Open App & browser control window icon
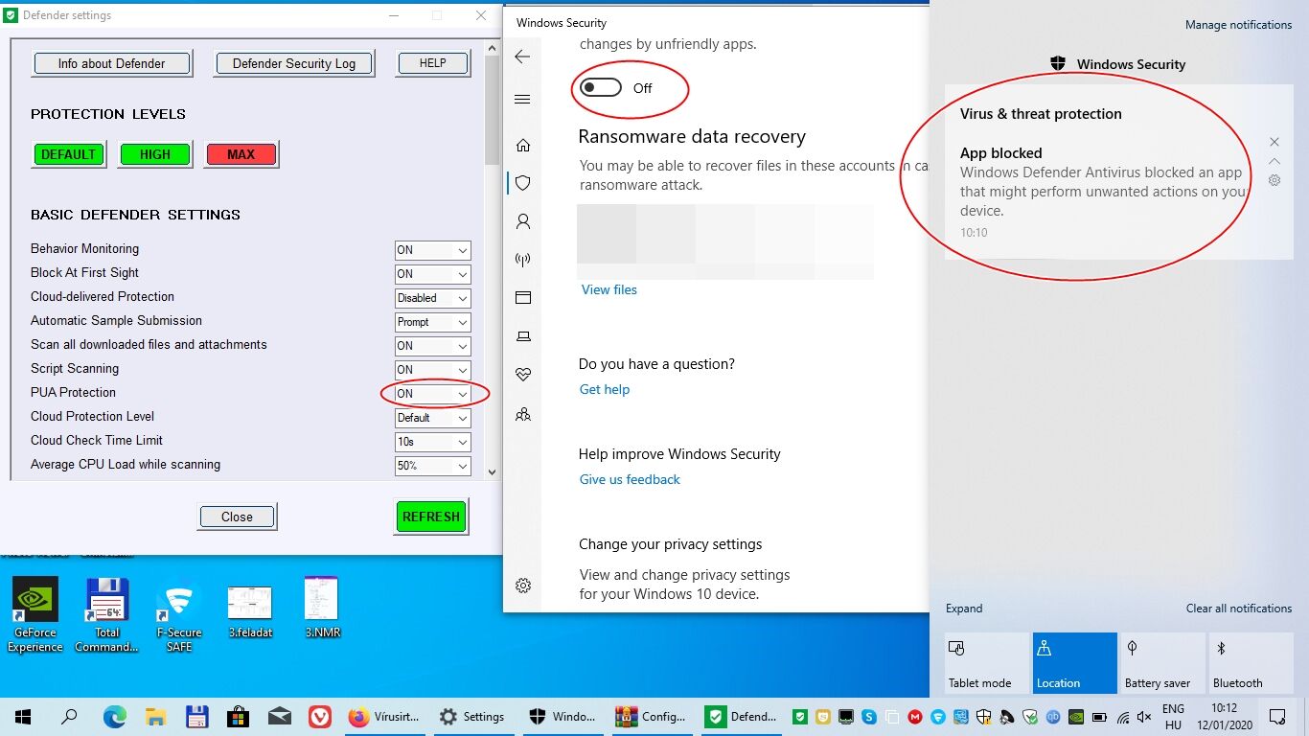The height and width of the screenshot is (736, 1309). tap(523, 298)
